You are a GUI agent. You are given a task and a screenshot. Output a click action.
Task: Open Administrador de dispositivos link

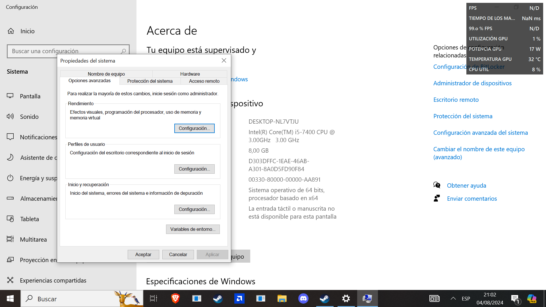(x=472, y=83)
